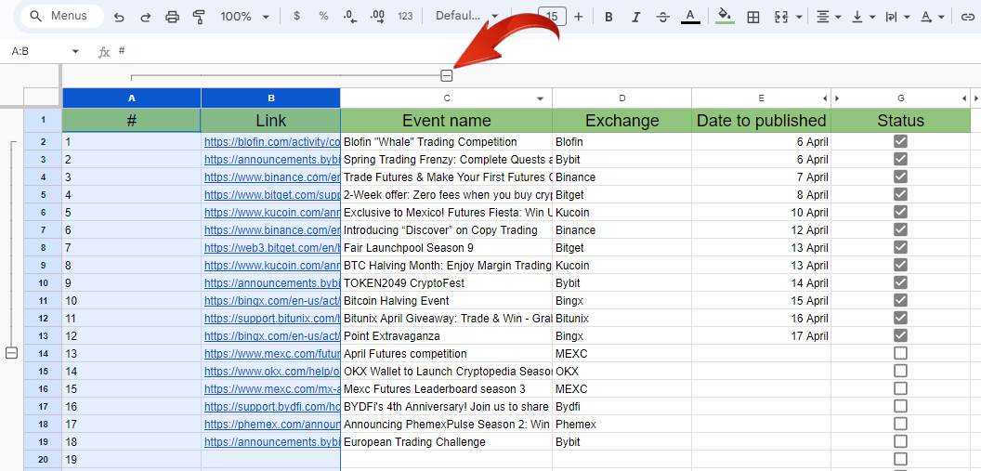Increase font size with plus

(x=578, y=17)
